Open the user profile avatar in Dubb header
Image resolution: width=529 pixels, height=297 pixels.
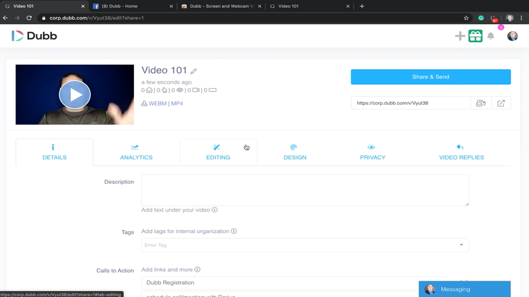click(512, 36)
